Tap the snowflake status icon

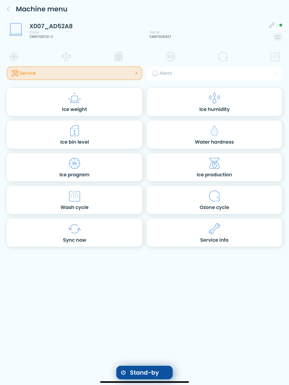tap(14, 57)
